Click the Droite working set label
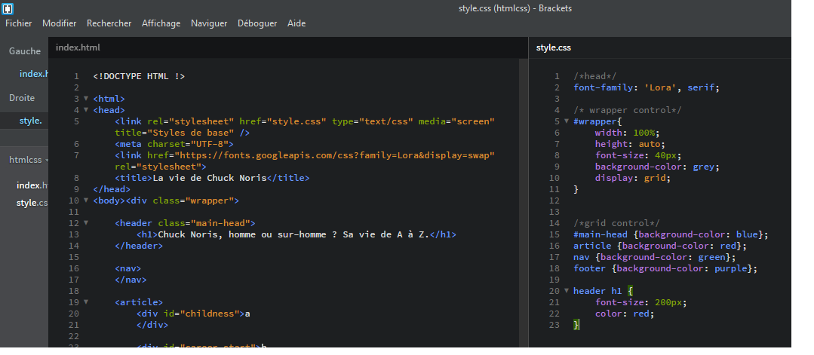Viewport: 814px width, 355px height. pos(22,98)
